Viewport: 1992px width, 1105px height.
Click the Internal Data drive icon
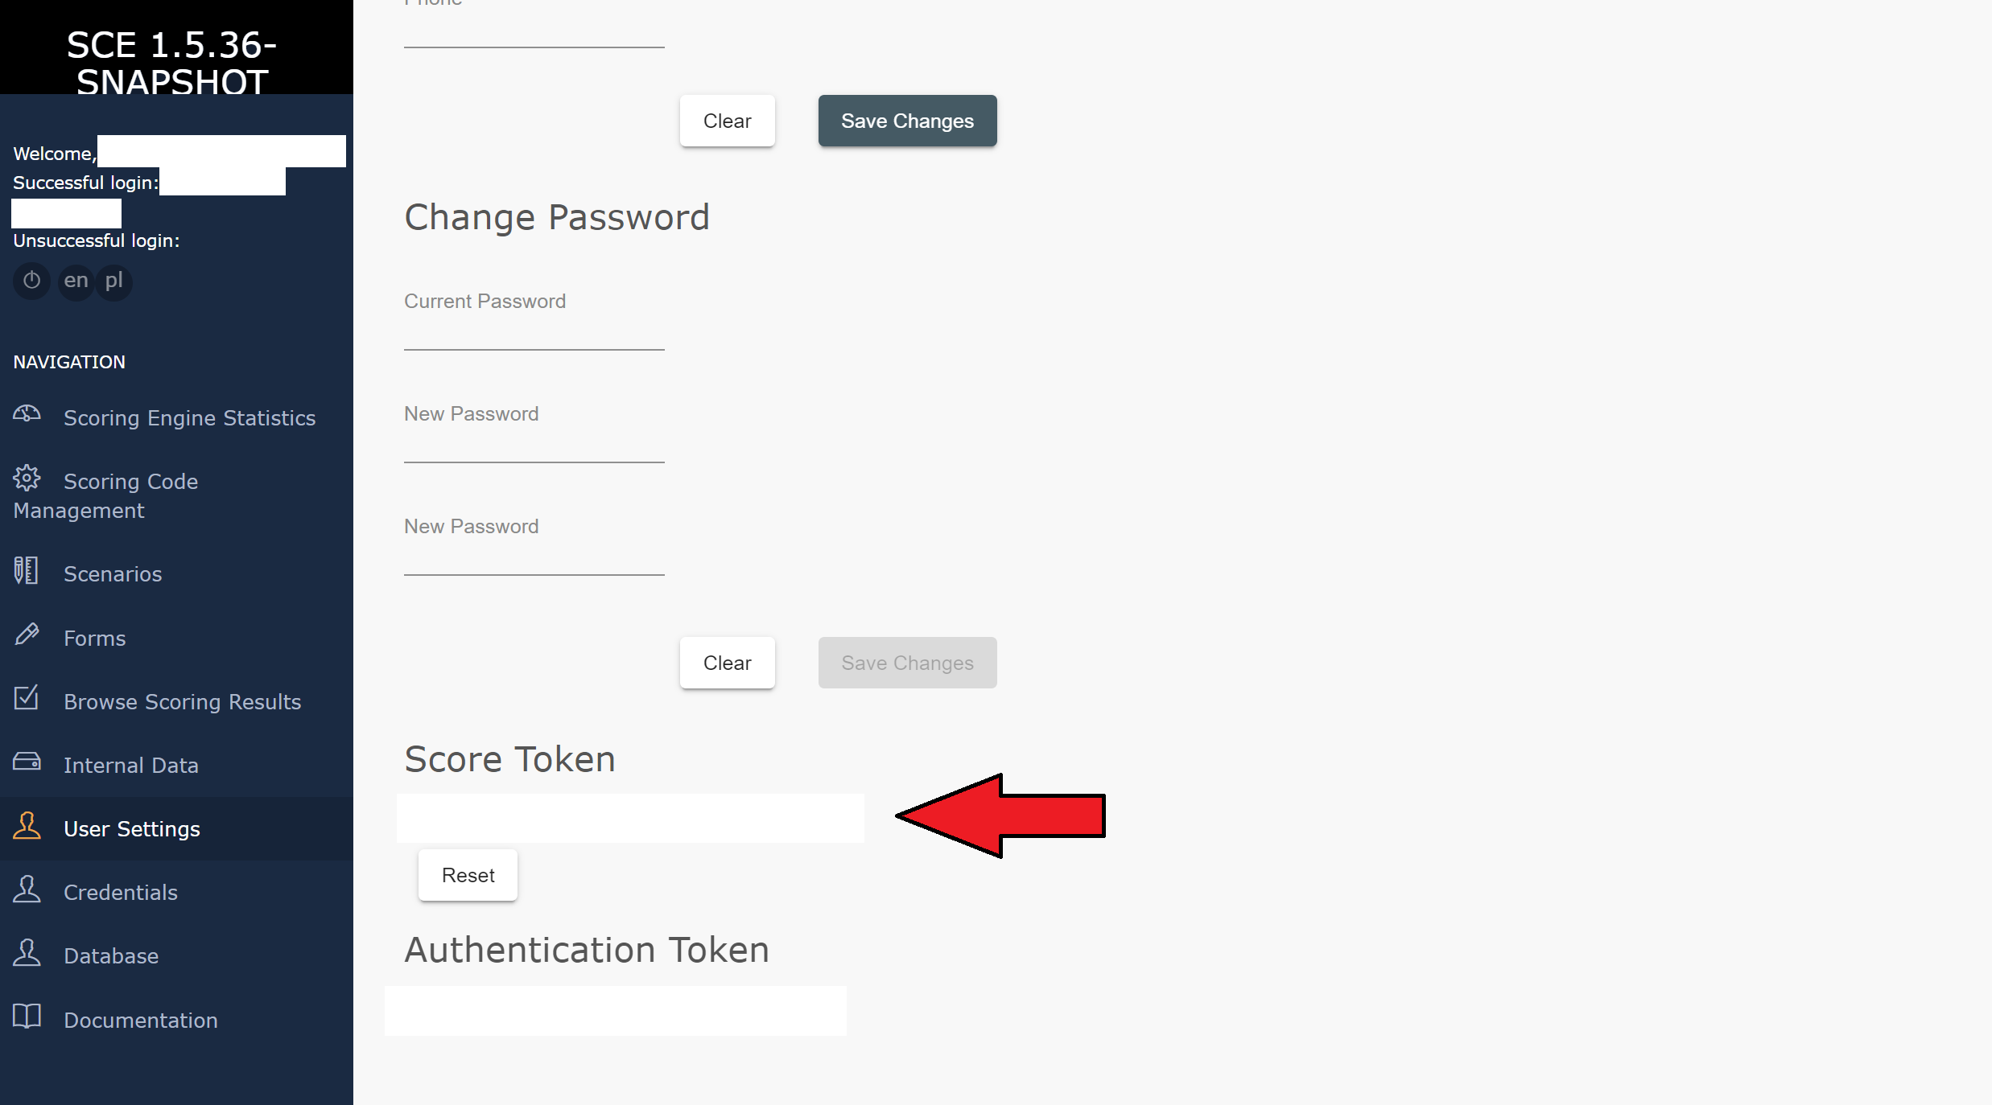(27, 762)
